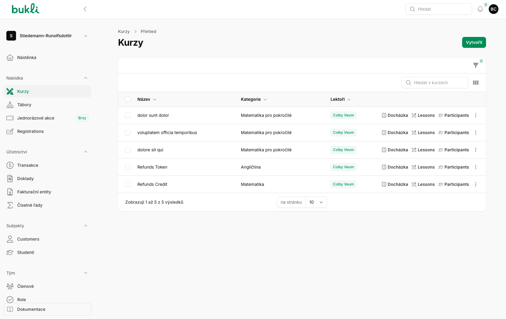Screen dimensions: 506x319
Task: Select Transakce in the sidebar
Action: 28,165
